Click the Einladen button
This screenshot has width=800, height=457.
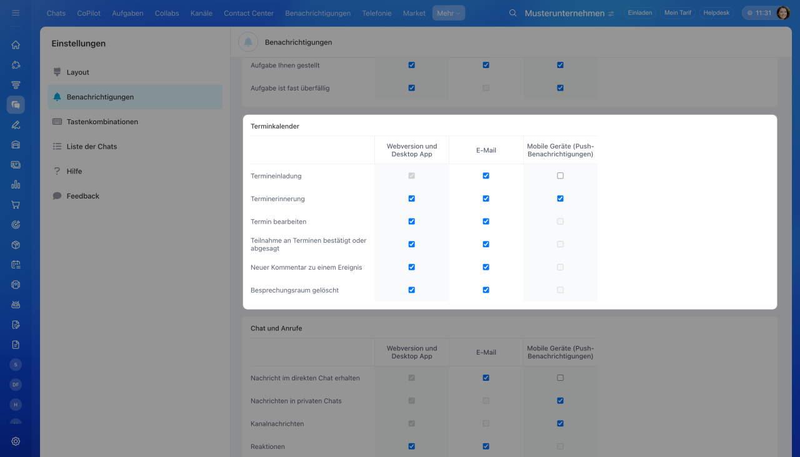click(x=640, y=13)
